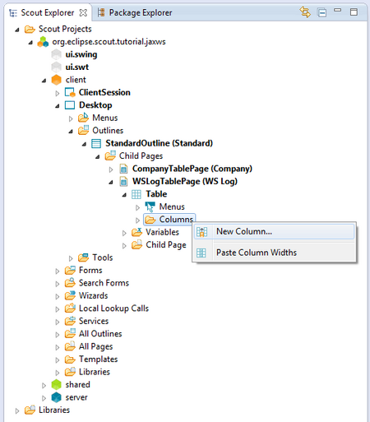
Task: Choose New Column... from context menu
Action: [274, 231]
